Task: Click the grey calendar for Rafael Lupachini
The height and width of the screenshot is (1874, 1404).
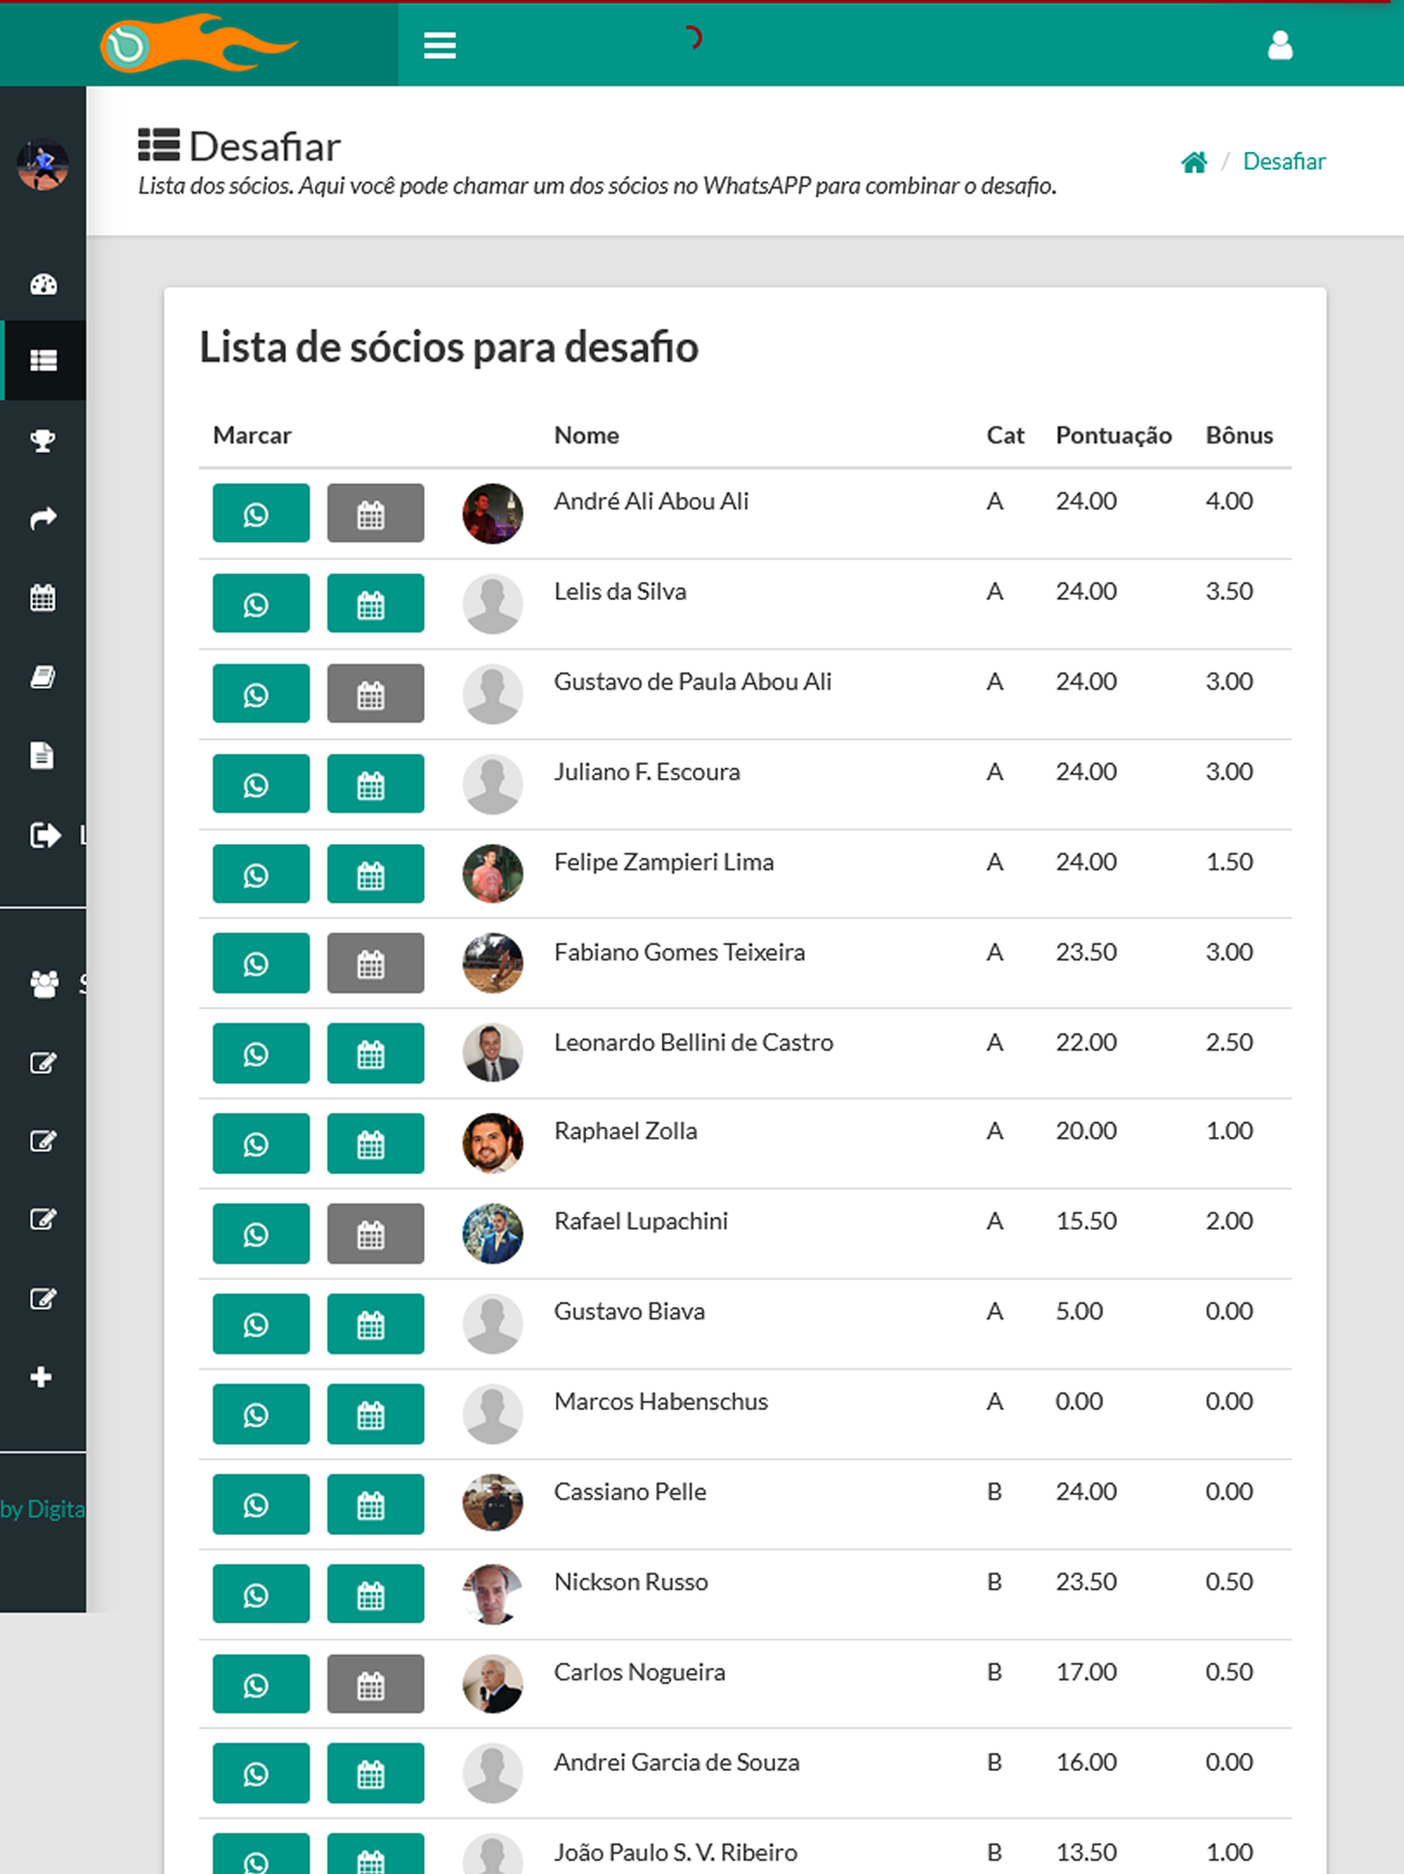Action: click(376, 1233)
